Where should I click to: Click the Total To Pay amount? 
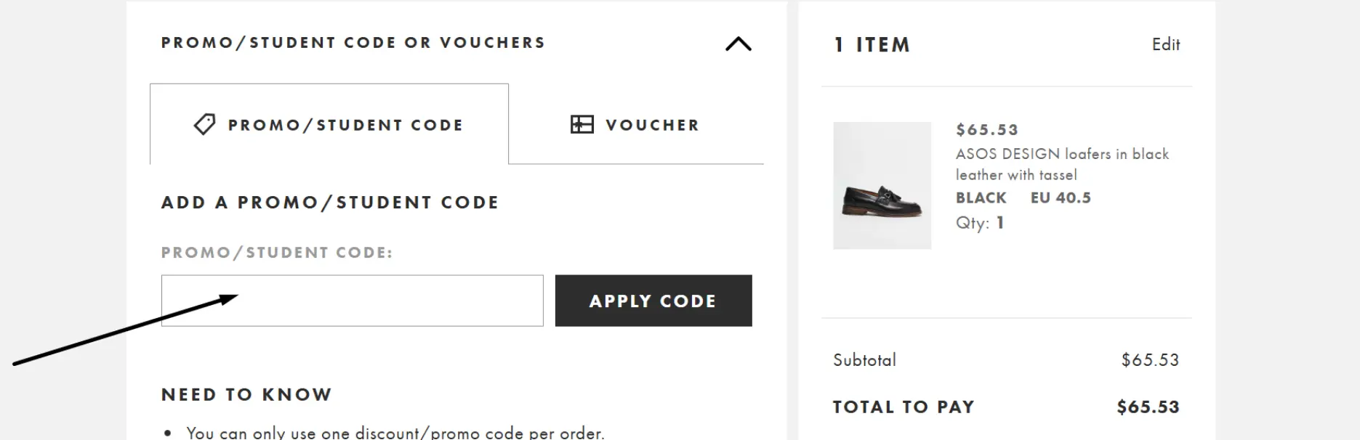(1148, 407)
